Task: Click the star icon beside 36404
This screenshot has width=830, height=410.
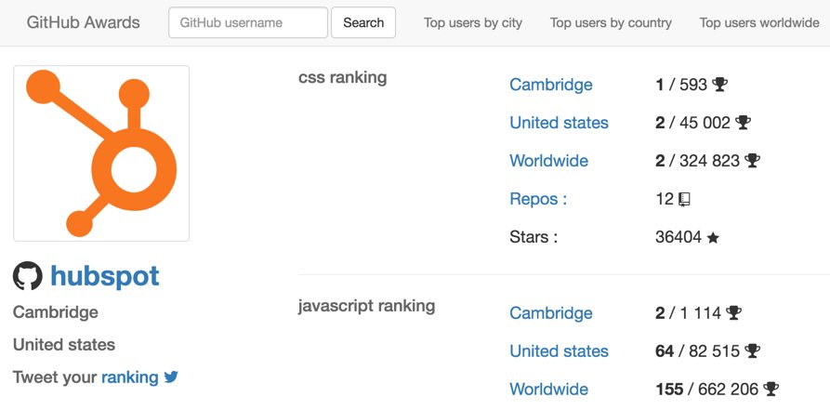Action: 713,238
